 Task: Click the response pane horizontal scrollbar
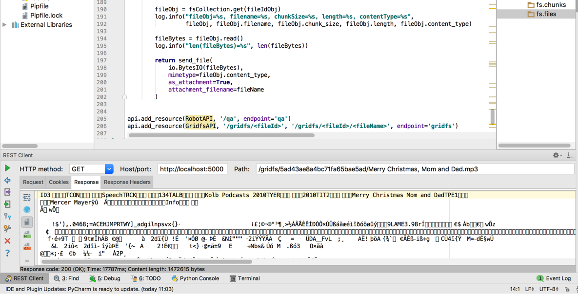[x=147, y=262]
